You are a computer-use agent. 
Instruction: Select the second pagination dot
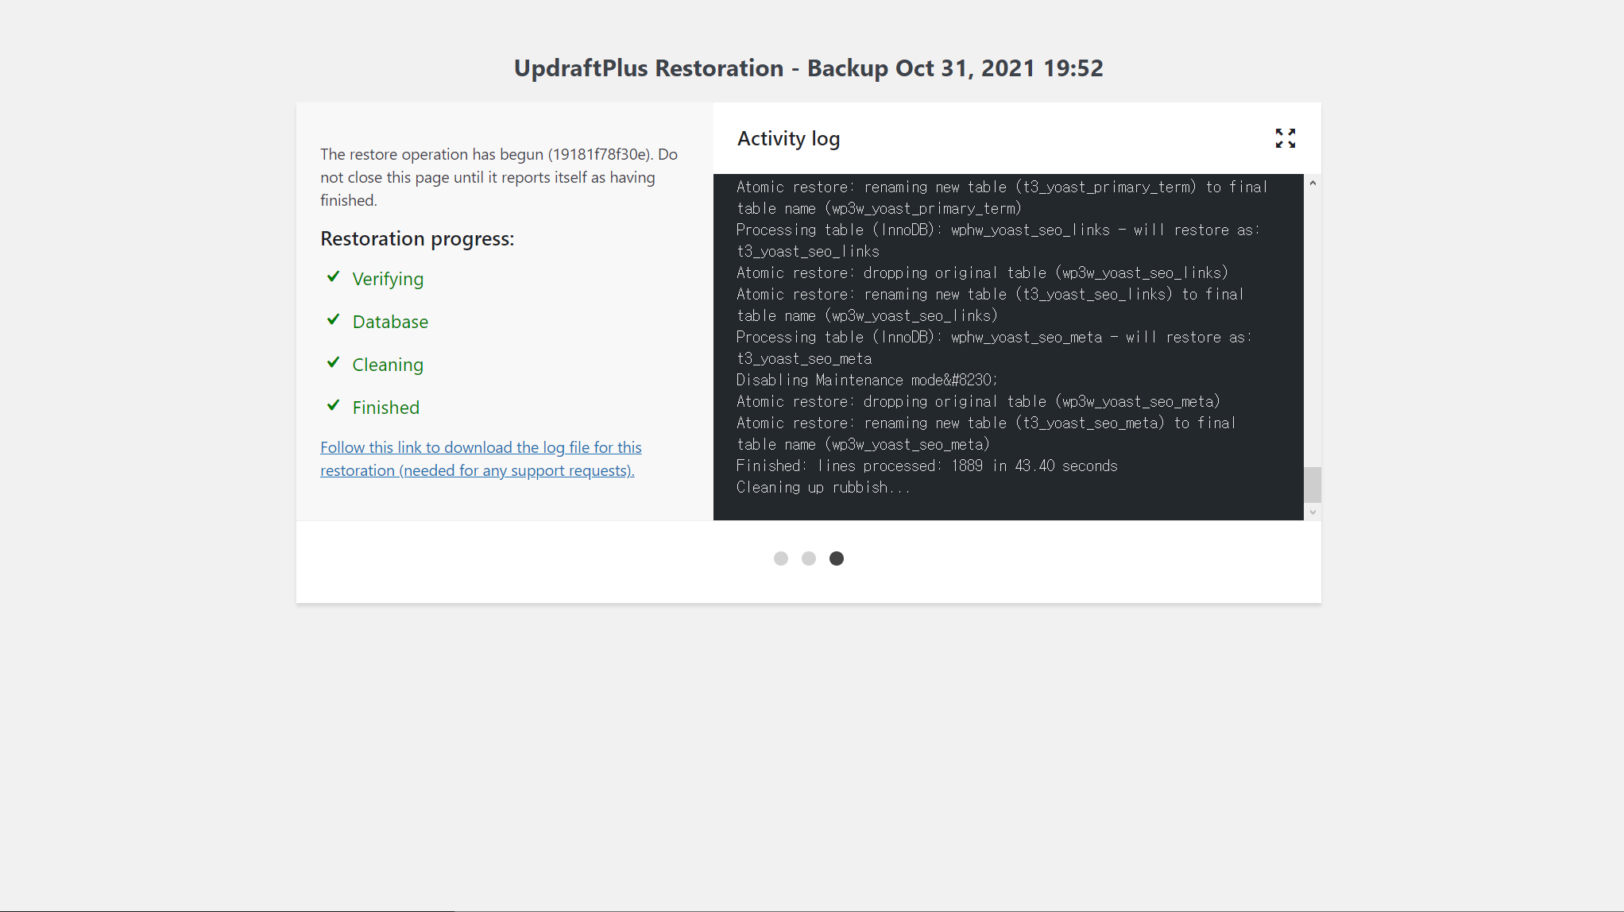click(809, 558)
